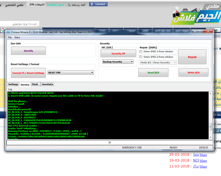
Task: Switch to the Flash tab
Action: tap(35, 84)
